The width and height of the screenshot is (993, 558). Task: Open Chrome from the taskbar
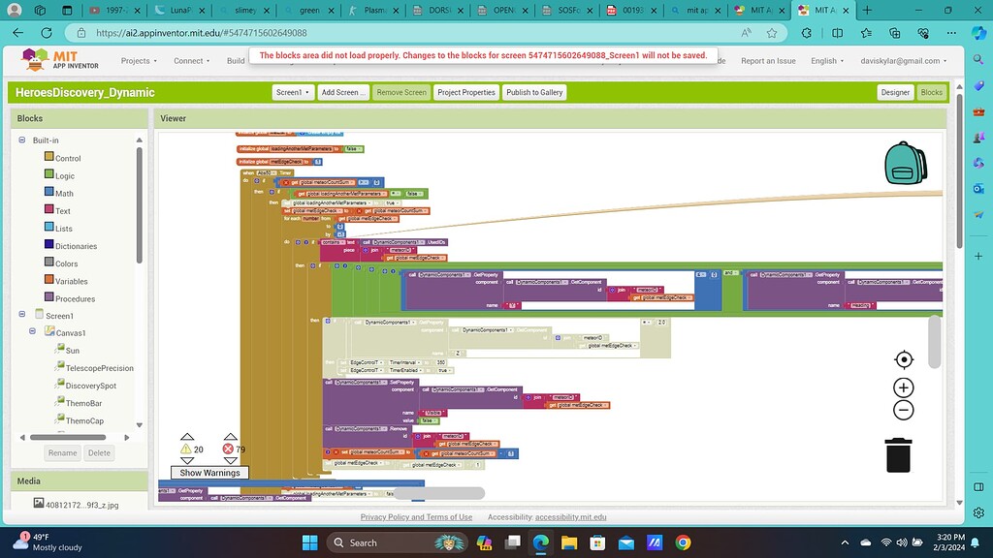pyautogui.click(x=681, y=542)
